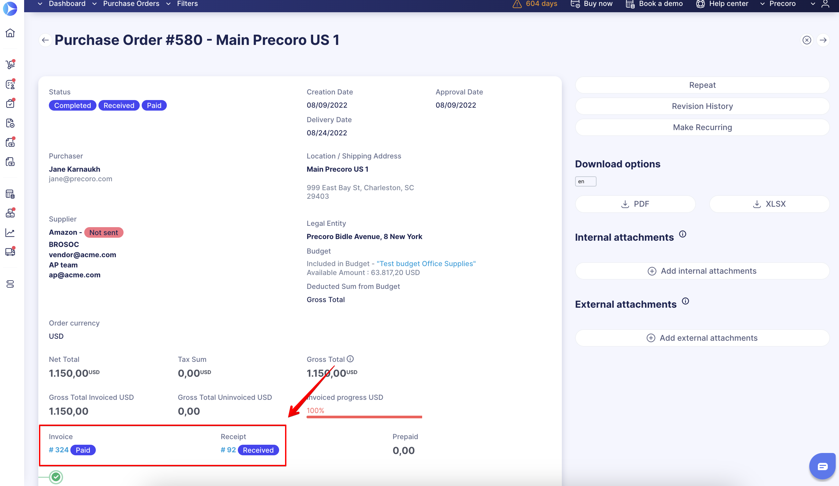The width and height of the screenshot is (839, 486).
Task: Click the Precoro logo icon
Action: [x=10, y=8]
